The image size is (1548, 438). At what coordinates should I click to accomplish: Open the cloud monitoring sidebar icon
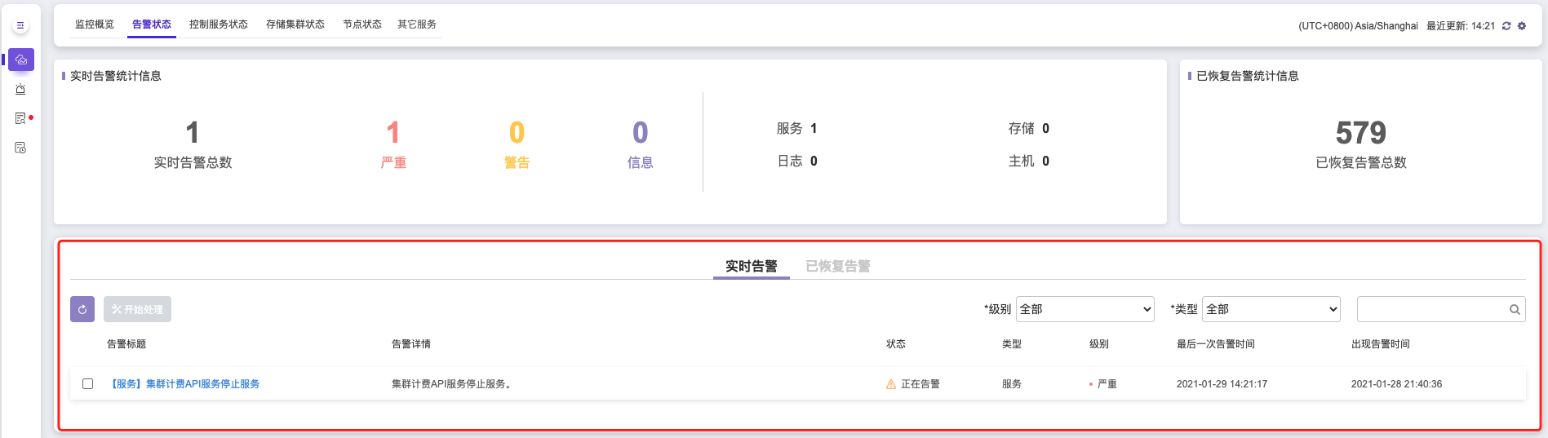point(21,60)
